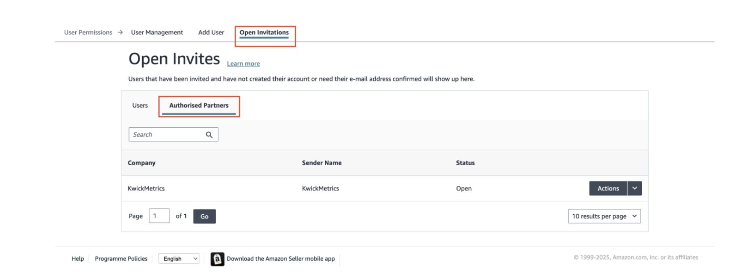This screenshot has width=743, height=275.
Task: Go to the Add User tab
Action: [211, 33]
